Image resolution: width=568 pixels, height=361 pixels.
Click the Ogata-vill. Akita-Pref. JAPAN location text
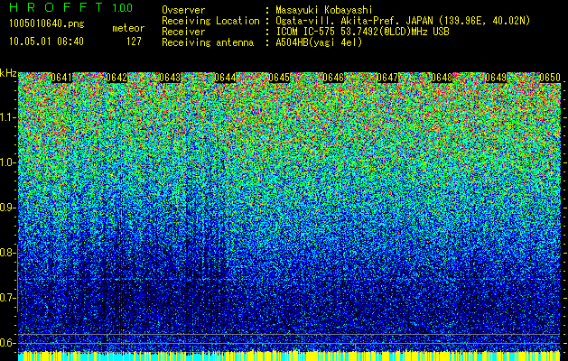pos(403,21)
